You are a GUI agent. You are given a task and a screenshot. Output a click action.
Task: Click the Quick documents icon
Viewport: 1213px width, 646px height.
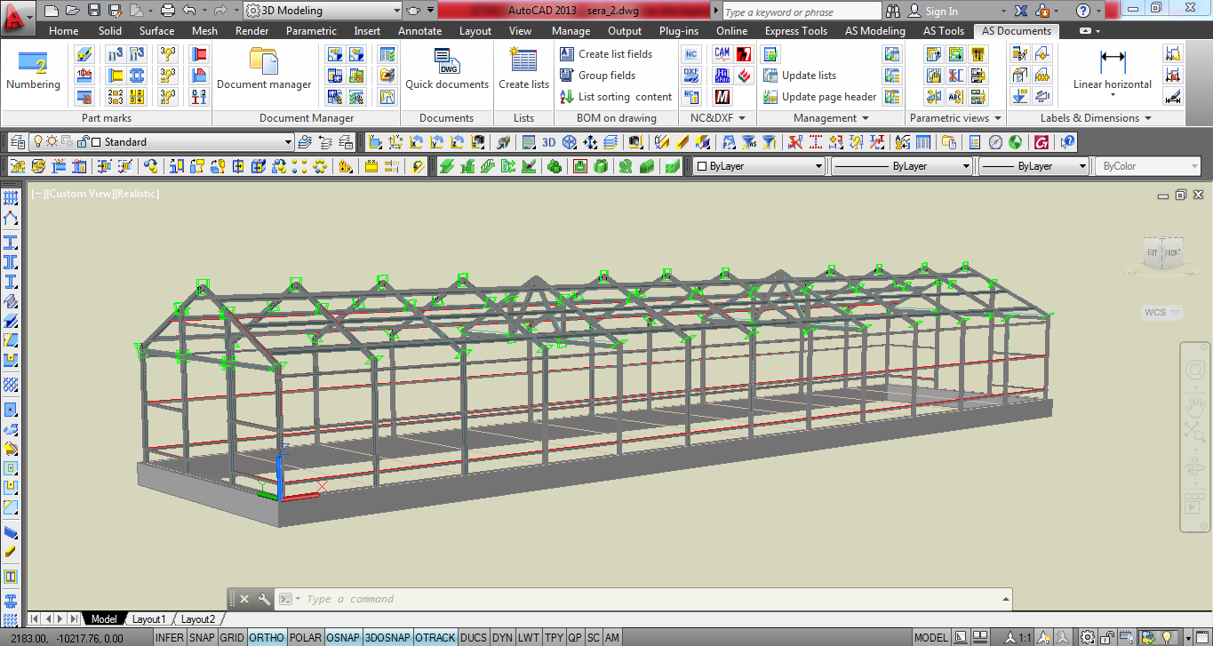[447, 62]
